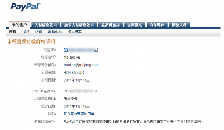
Task: Click the 未經授權付款詳細資料 heading
Action: pos(31,41)
